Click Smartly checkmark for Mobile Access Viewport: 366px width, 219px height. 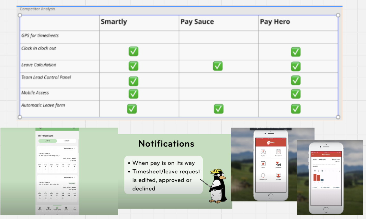[133, 94]
